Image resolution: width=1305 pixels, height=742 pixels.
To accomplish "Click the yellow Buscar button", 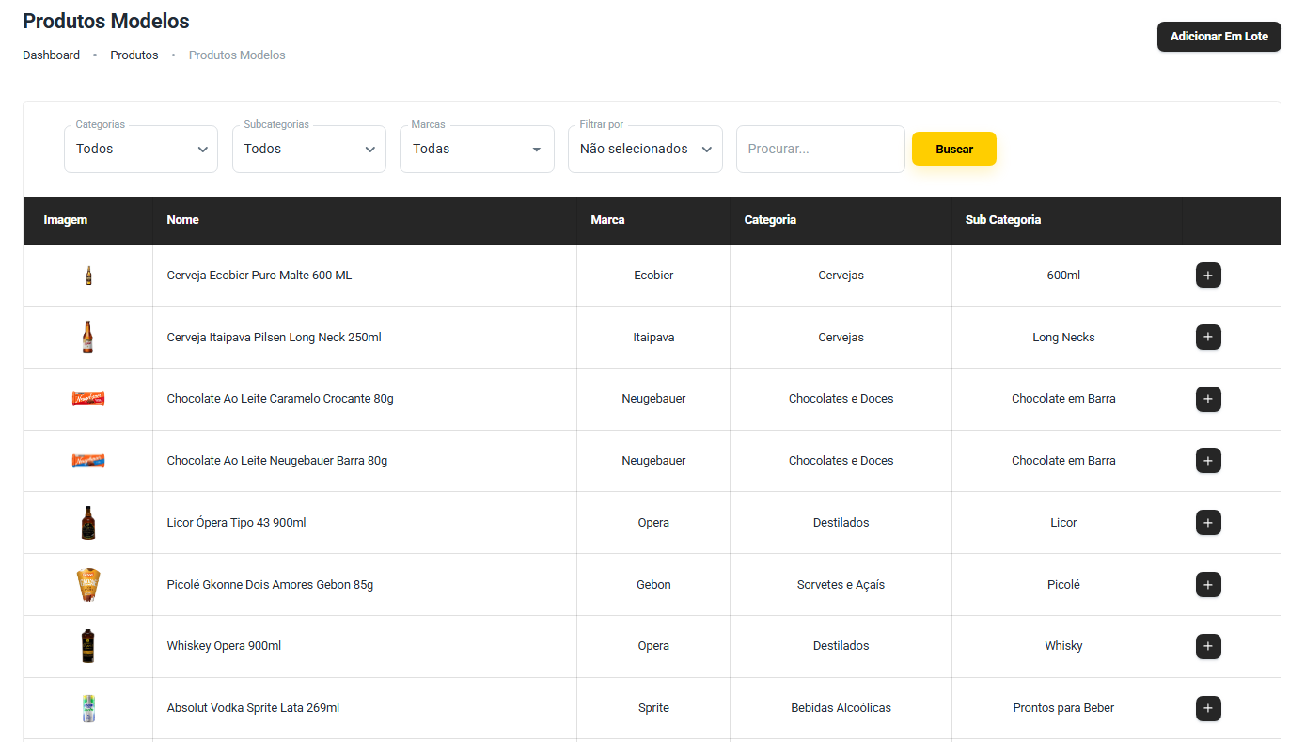I will pos(954,149).
